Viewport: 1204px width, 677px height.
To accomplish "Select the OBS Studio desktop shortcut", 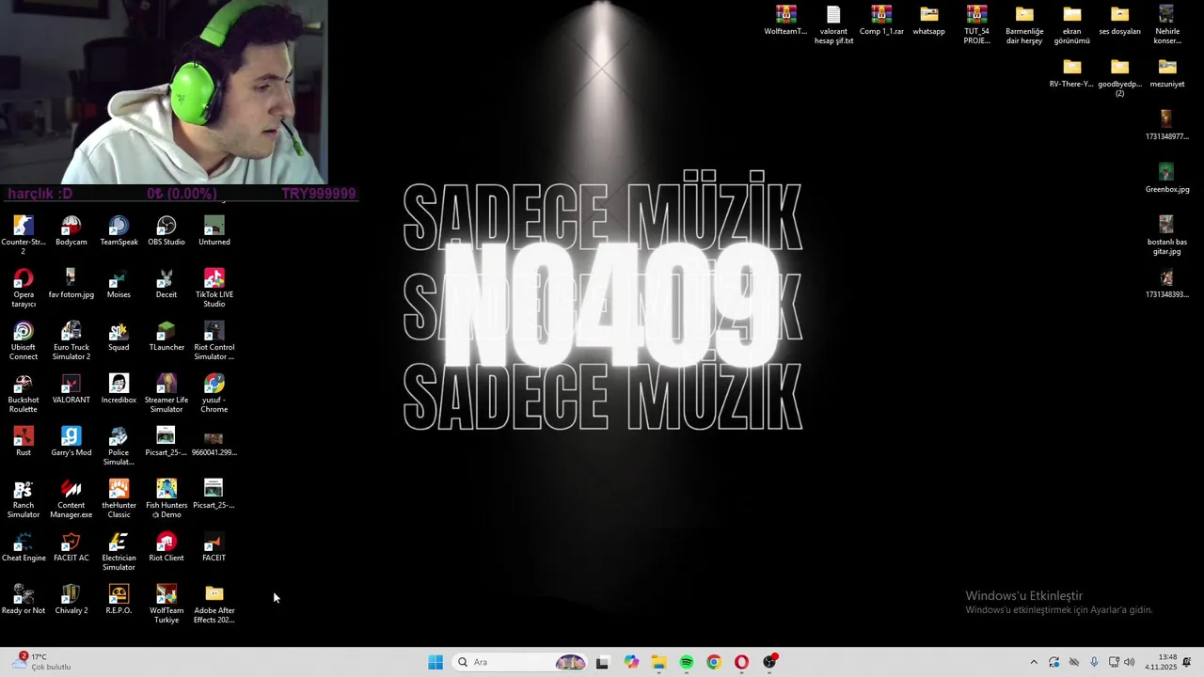I will [166, 231].
